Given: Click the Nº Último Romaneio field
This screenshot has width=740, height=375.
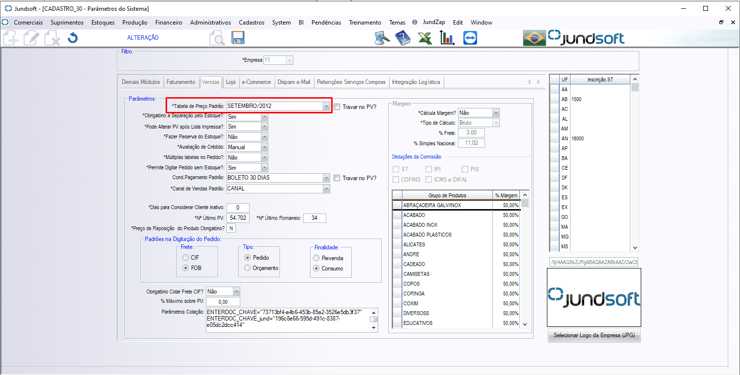Looking at the screenshot, I should click(x=314, y=218).
